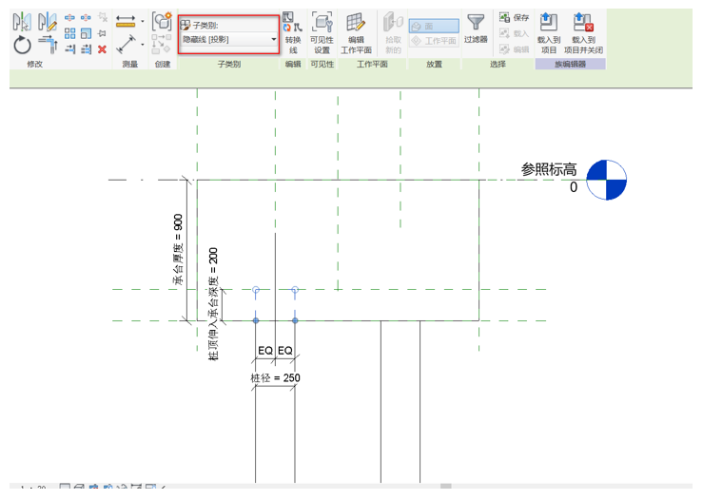Click the 测量 panel label
This screenshot has height=500, width=703.
point(130,64)
